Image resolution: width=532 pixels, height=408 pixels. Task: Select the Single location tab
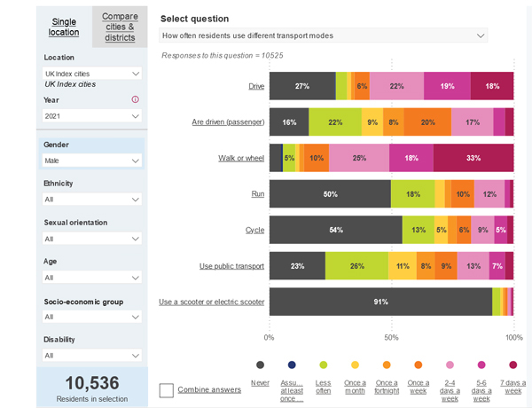pos(64,27)
